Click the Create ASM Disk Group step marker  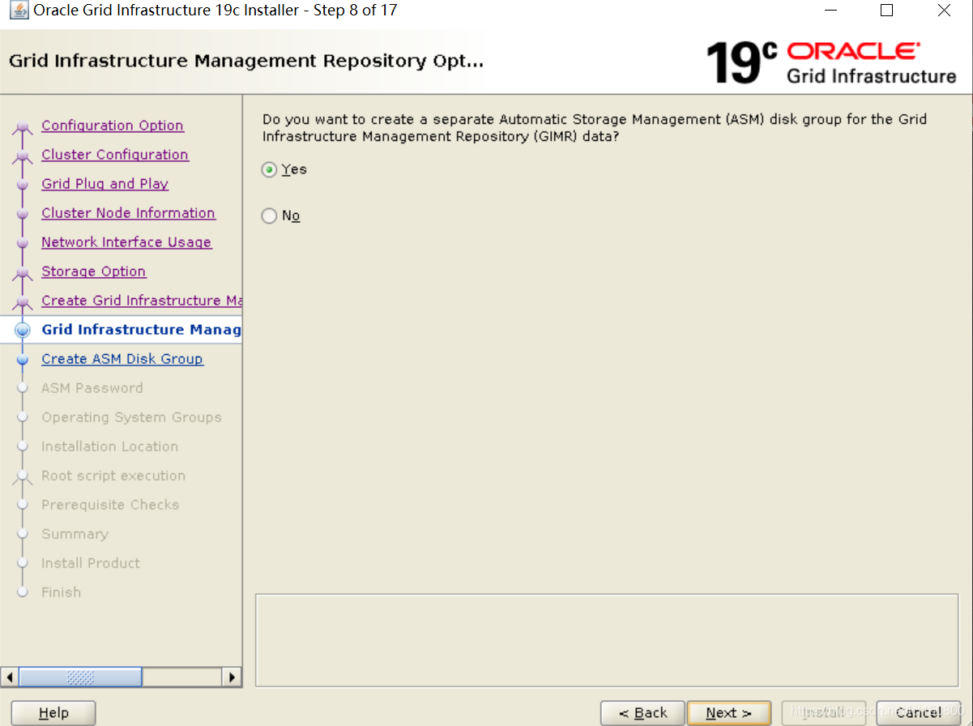(x=23, y=359)
